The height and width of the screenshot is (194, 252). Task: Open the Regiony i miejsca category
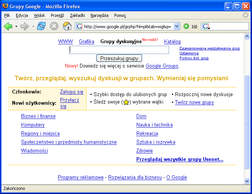point(40,134)
